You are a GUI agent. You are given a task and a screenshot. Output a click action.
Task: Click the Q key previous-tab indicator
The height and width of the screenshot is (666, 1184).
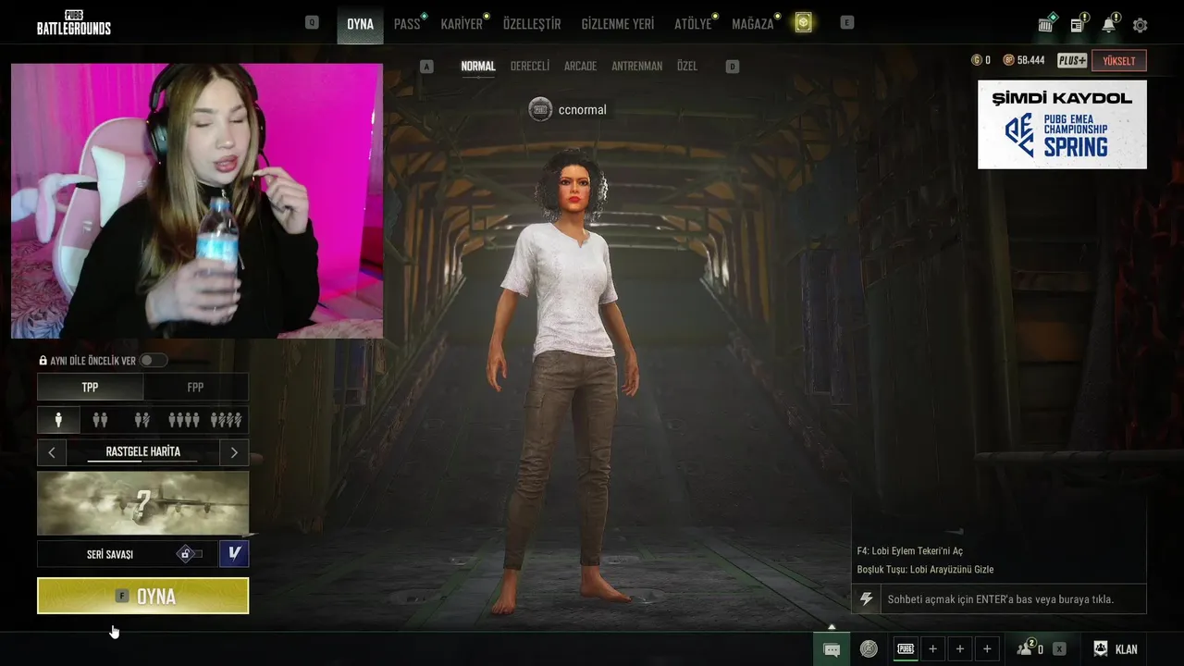pyautogui.click(x=312, y=22)
